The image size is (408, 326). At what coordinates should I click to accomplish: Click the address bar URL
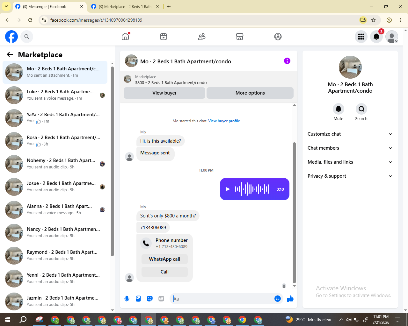click(96, 20)
